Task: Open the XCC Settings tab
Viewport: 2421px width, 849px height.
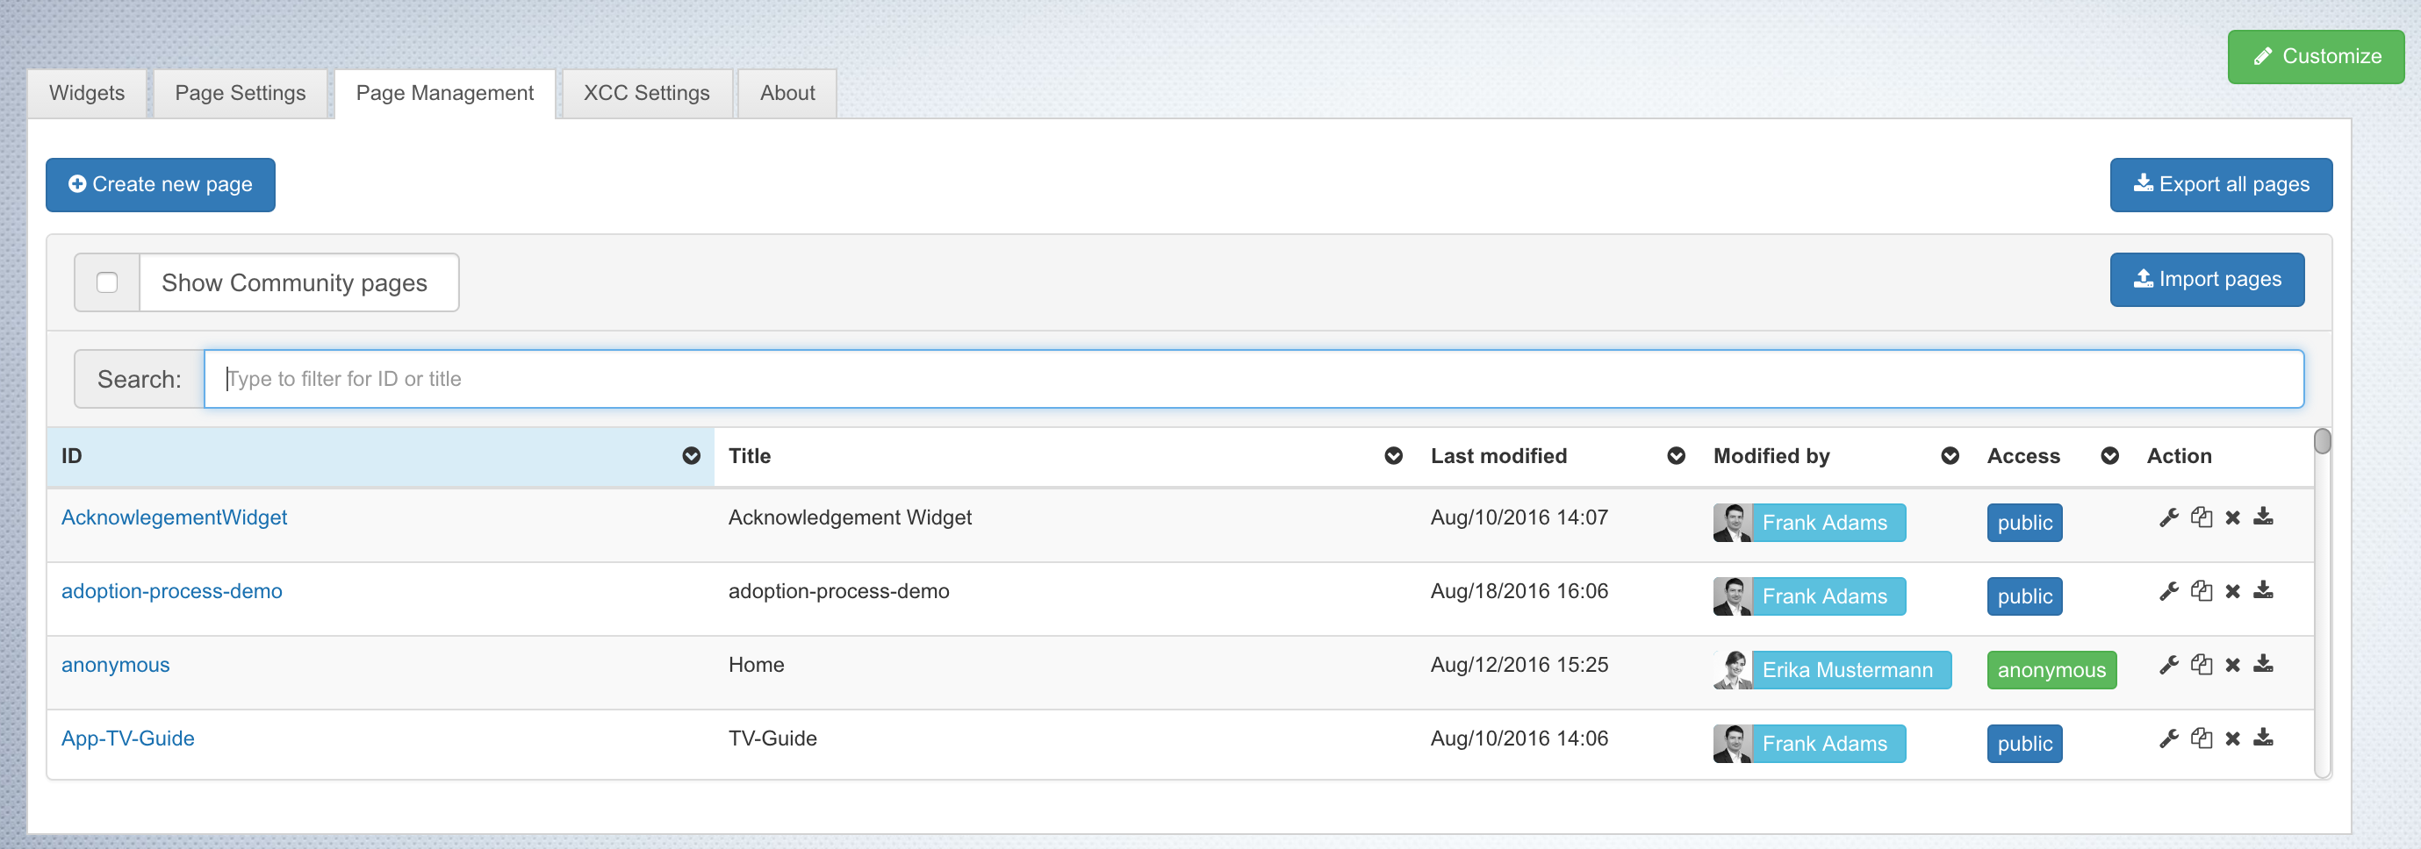Action: tap(646, 93)
